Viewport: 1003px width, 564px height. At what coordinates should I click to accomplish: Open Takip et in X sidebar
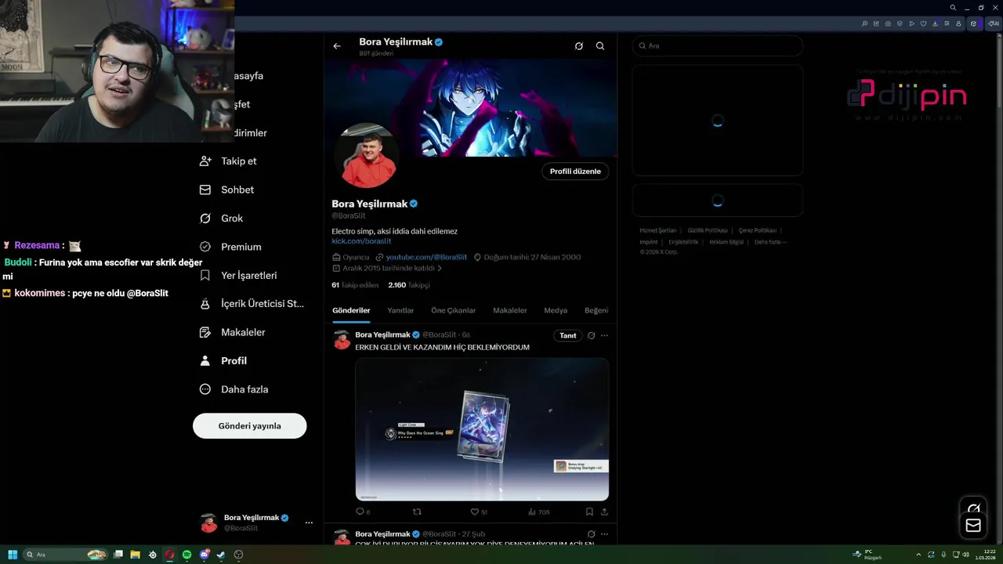pyautogui.click(x=228, y=161)
